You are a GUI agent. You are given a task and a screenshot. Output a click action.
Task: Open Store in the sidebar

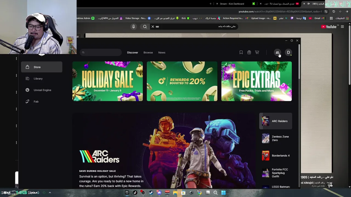click(42, 67)
